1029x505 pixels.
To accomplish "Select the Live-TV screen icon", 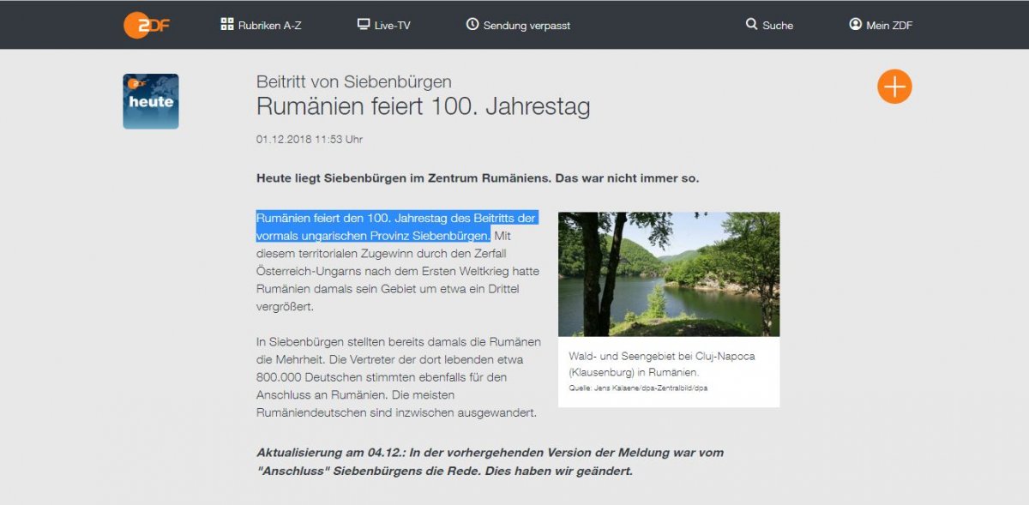I will point(363,25).
